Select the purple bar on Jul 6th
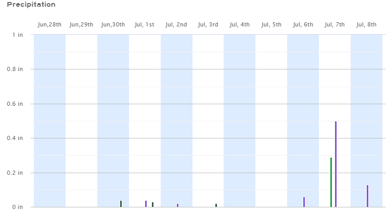Viewport: 386px width, 210px height. pyautogui.click(x=304, y=202)
